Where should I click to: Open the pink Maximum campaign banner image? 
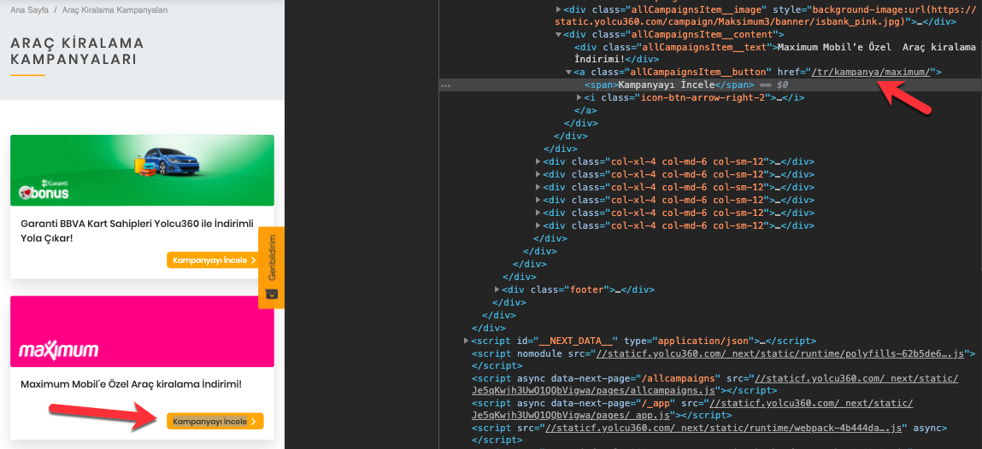142,331
